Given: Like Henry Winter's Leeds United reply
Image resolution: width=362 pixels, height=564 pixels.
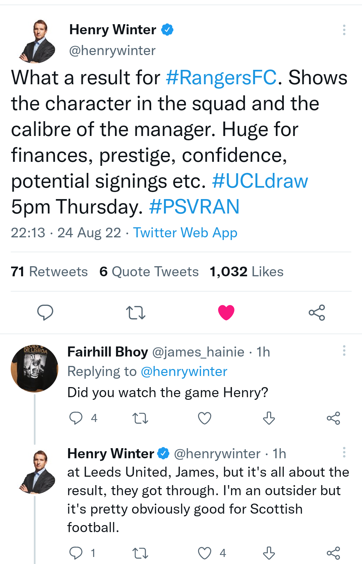Looking at the screenshot, I should pyautogui.click(x=204, y=553).
